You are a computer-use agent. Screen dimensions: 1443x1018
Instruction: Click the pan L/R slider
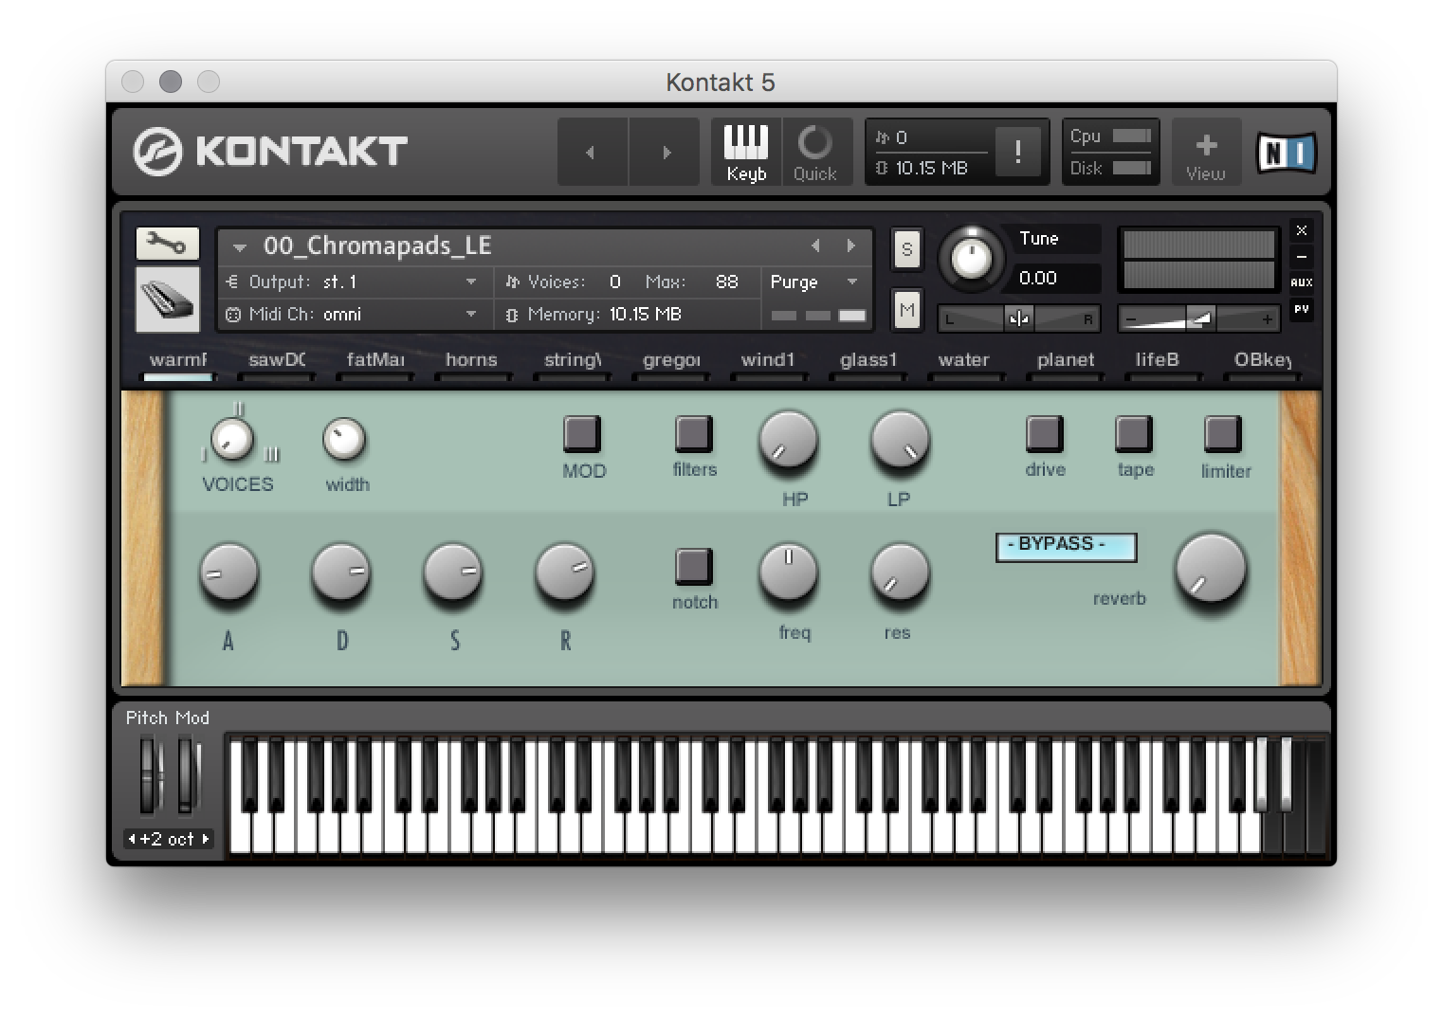[1018, 319]
